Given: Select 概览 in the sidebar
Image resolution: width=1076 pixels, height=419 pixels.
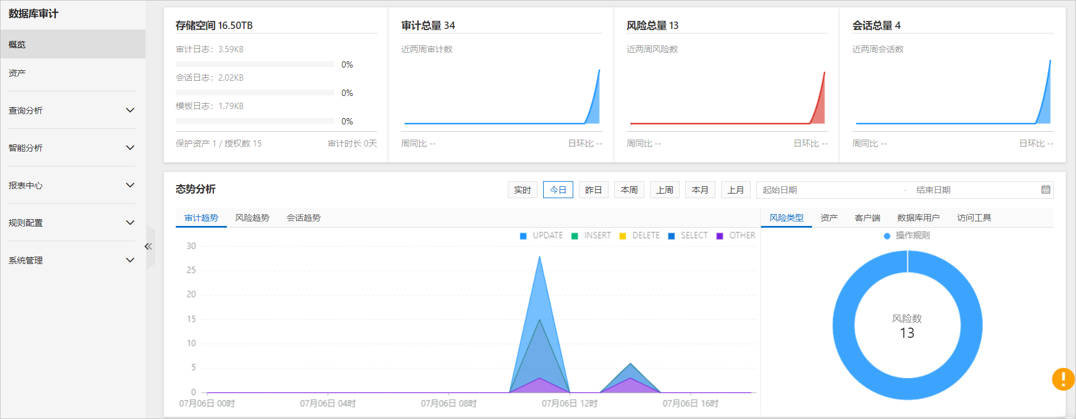Looking at the screenshot, I should 73,44.
